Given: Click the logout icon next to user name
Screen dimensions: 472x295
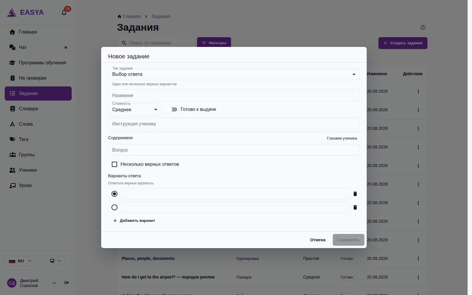Looking at the screenshot, I should [67, 283].
